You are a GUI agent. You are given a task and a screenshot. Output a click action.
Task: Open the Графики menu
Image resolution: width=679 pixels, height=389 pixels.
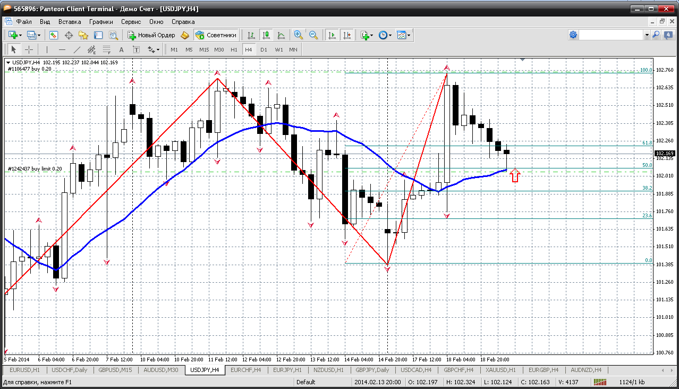(101, 22)
